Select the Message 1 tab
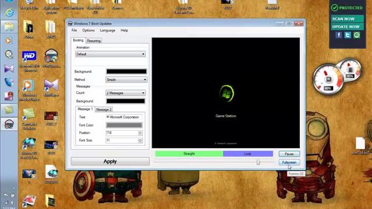The width and height of the screenshot is (372, 209). point(85,109)
